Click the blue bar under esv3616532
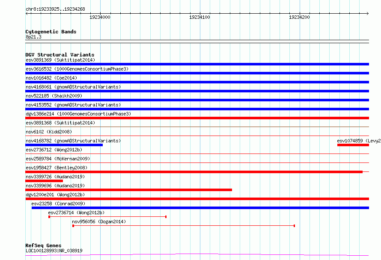Screen dimensions: 381x260 197,73
